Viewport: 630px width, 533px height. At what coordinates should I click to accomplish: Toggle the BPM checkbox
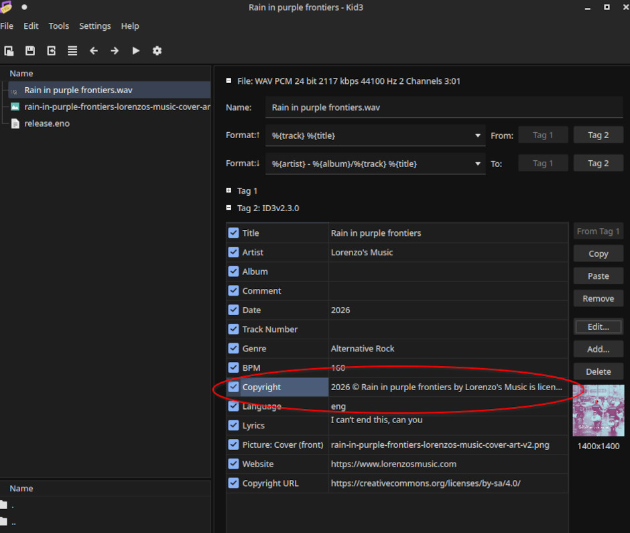233,368
